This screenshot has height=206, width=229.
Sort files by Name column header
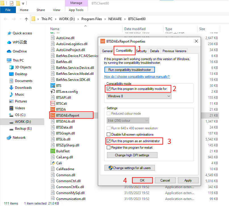[x=55, y=29]
